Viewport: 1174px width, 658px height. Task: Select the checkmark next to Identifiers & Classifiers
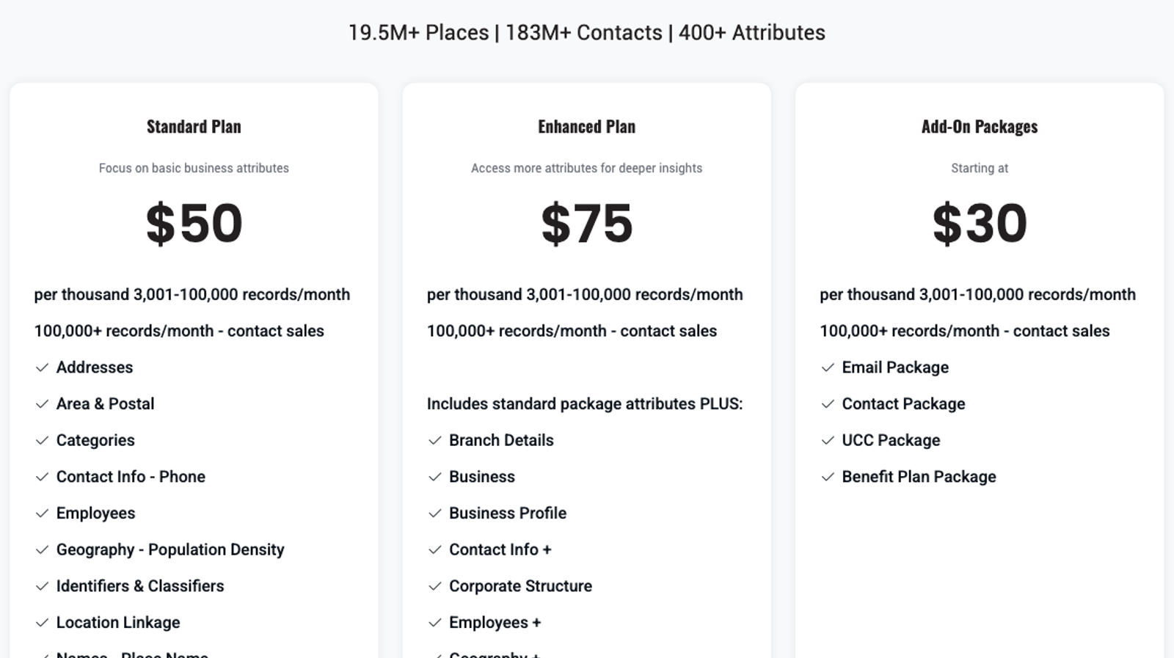pos(42,586)
